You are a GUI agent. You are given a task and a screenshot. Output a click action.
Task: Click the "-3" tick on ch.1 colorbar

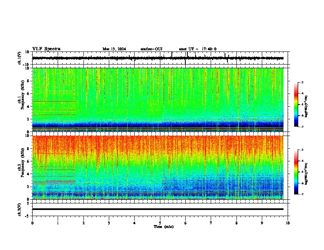(301, 83)
